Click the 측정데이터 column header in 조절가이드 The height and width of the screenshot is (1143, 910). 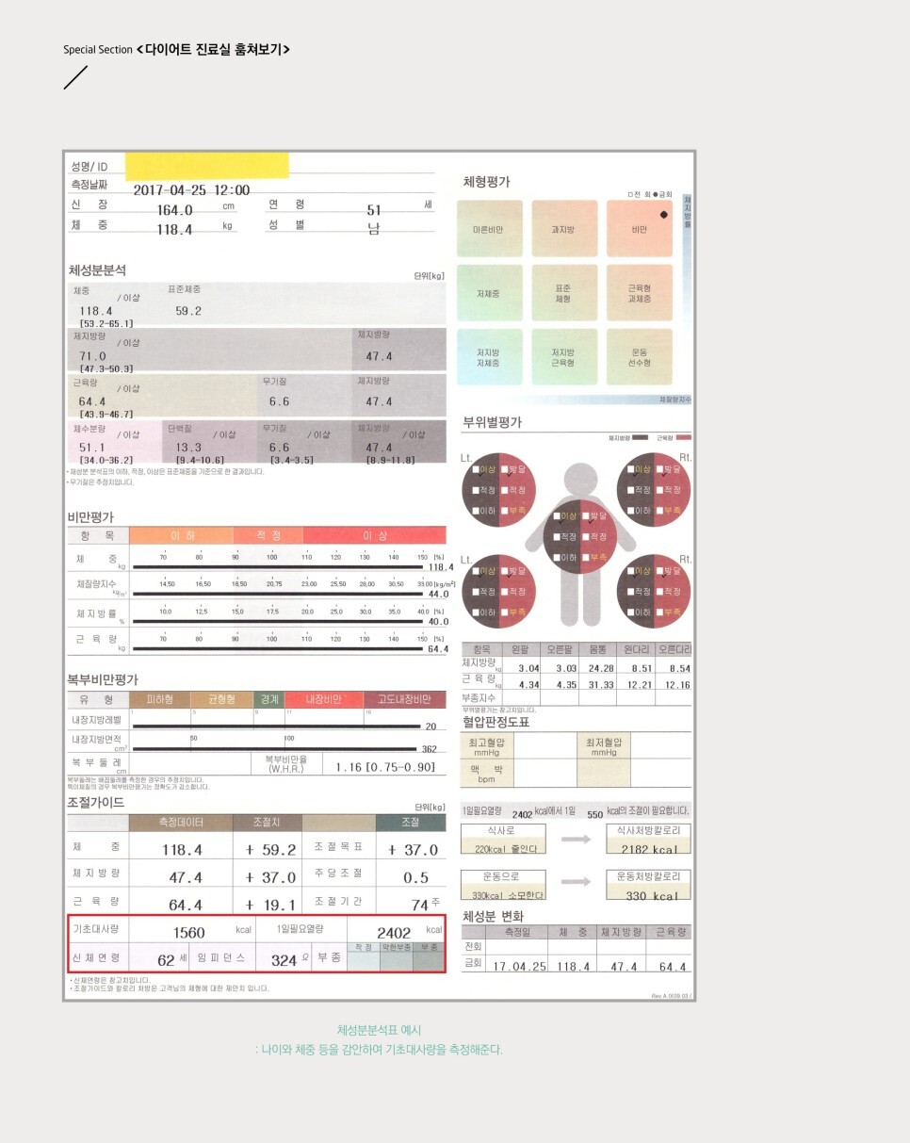[x=181, y=823]
